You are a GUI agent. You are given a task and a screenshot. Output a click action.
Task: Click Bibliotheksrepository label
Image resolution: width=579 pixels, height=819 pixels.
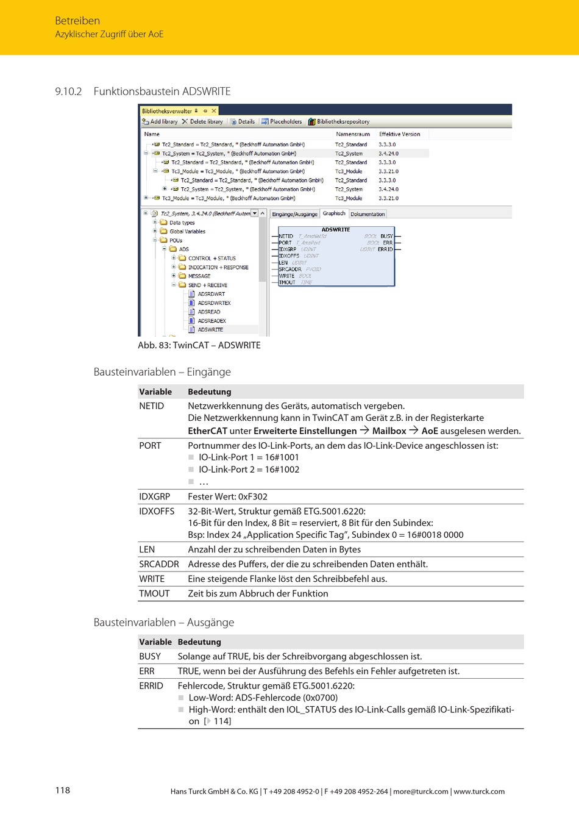[x=343, y=121]
